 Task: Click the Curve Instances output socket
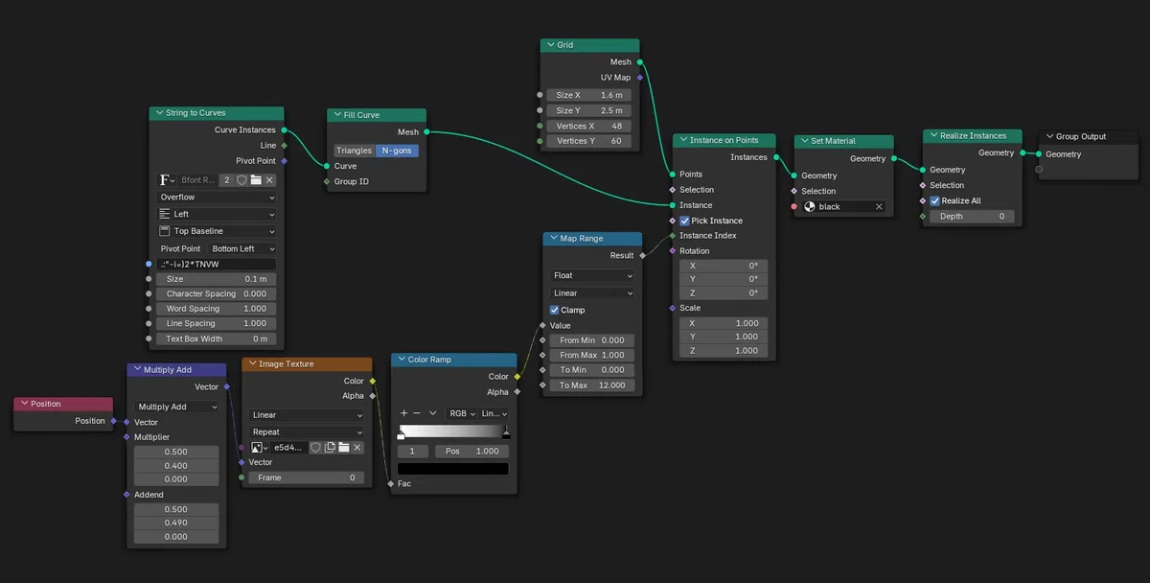[284, 130]
